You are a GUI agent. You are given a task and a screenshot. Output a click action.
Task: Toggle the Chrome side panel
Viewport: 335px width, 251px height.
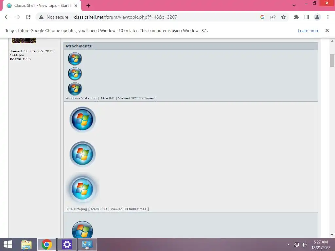(x=307, y=17)
